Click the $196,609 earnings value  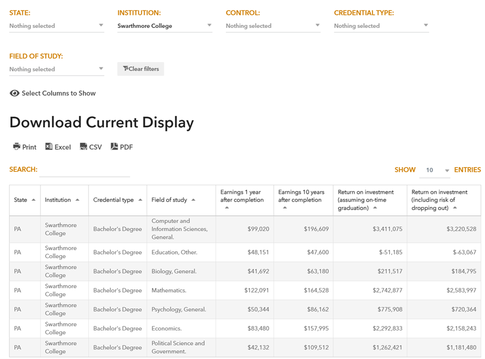pos(316,229)
